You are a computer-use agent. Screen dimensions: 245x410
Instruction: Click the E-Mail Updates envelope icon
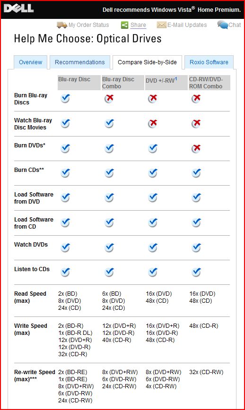[x=161, y=25]
